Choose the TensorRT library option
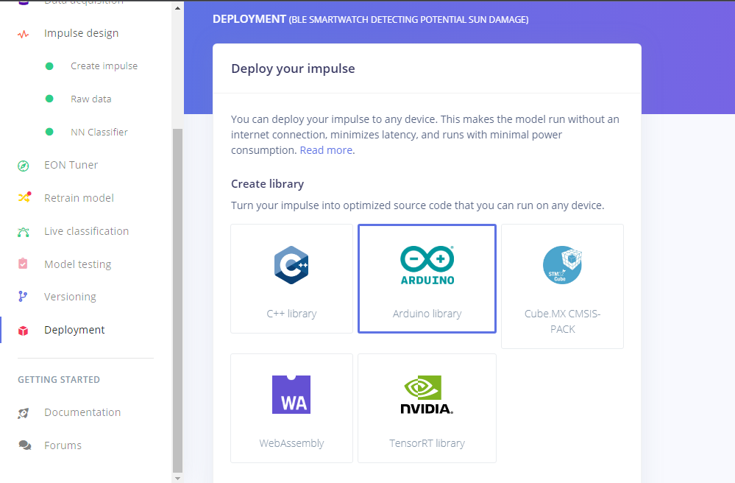735x483 pixels. point(427,408)
